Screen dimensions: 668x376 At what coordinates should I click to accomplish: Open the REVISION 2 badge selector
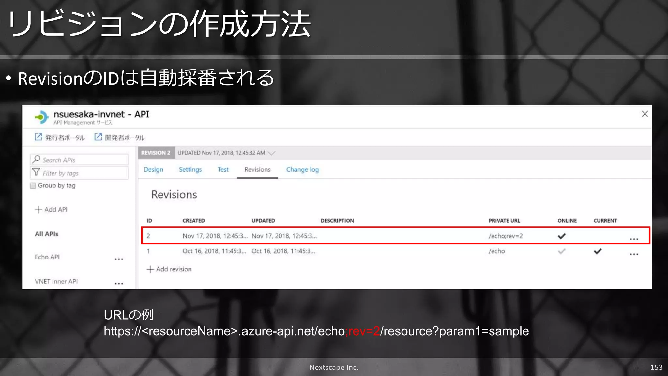click(x=156, y=153)
